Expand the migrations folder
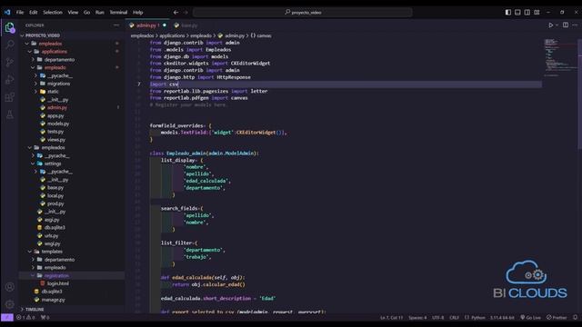 pyautogui.click(x=58, y=84)
